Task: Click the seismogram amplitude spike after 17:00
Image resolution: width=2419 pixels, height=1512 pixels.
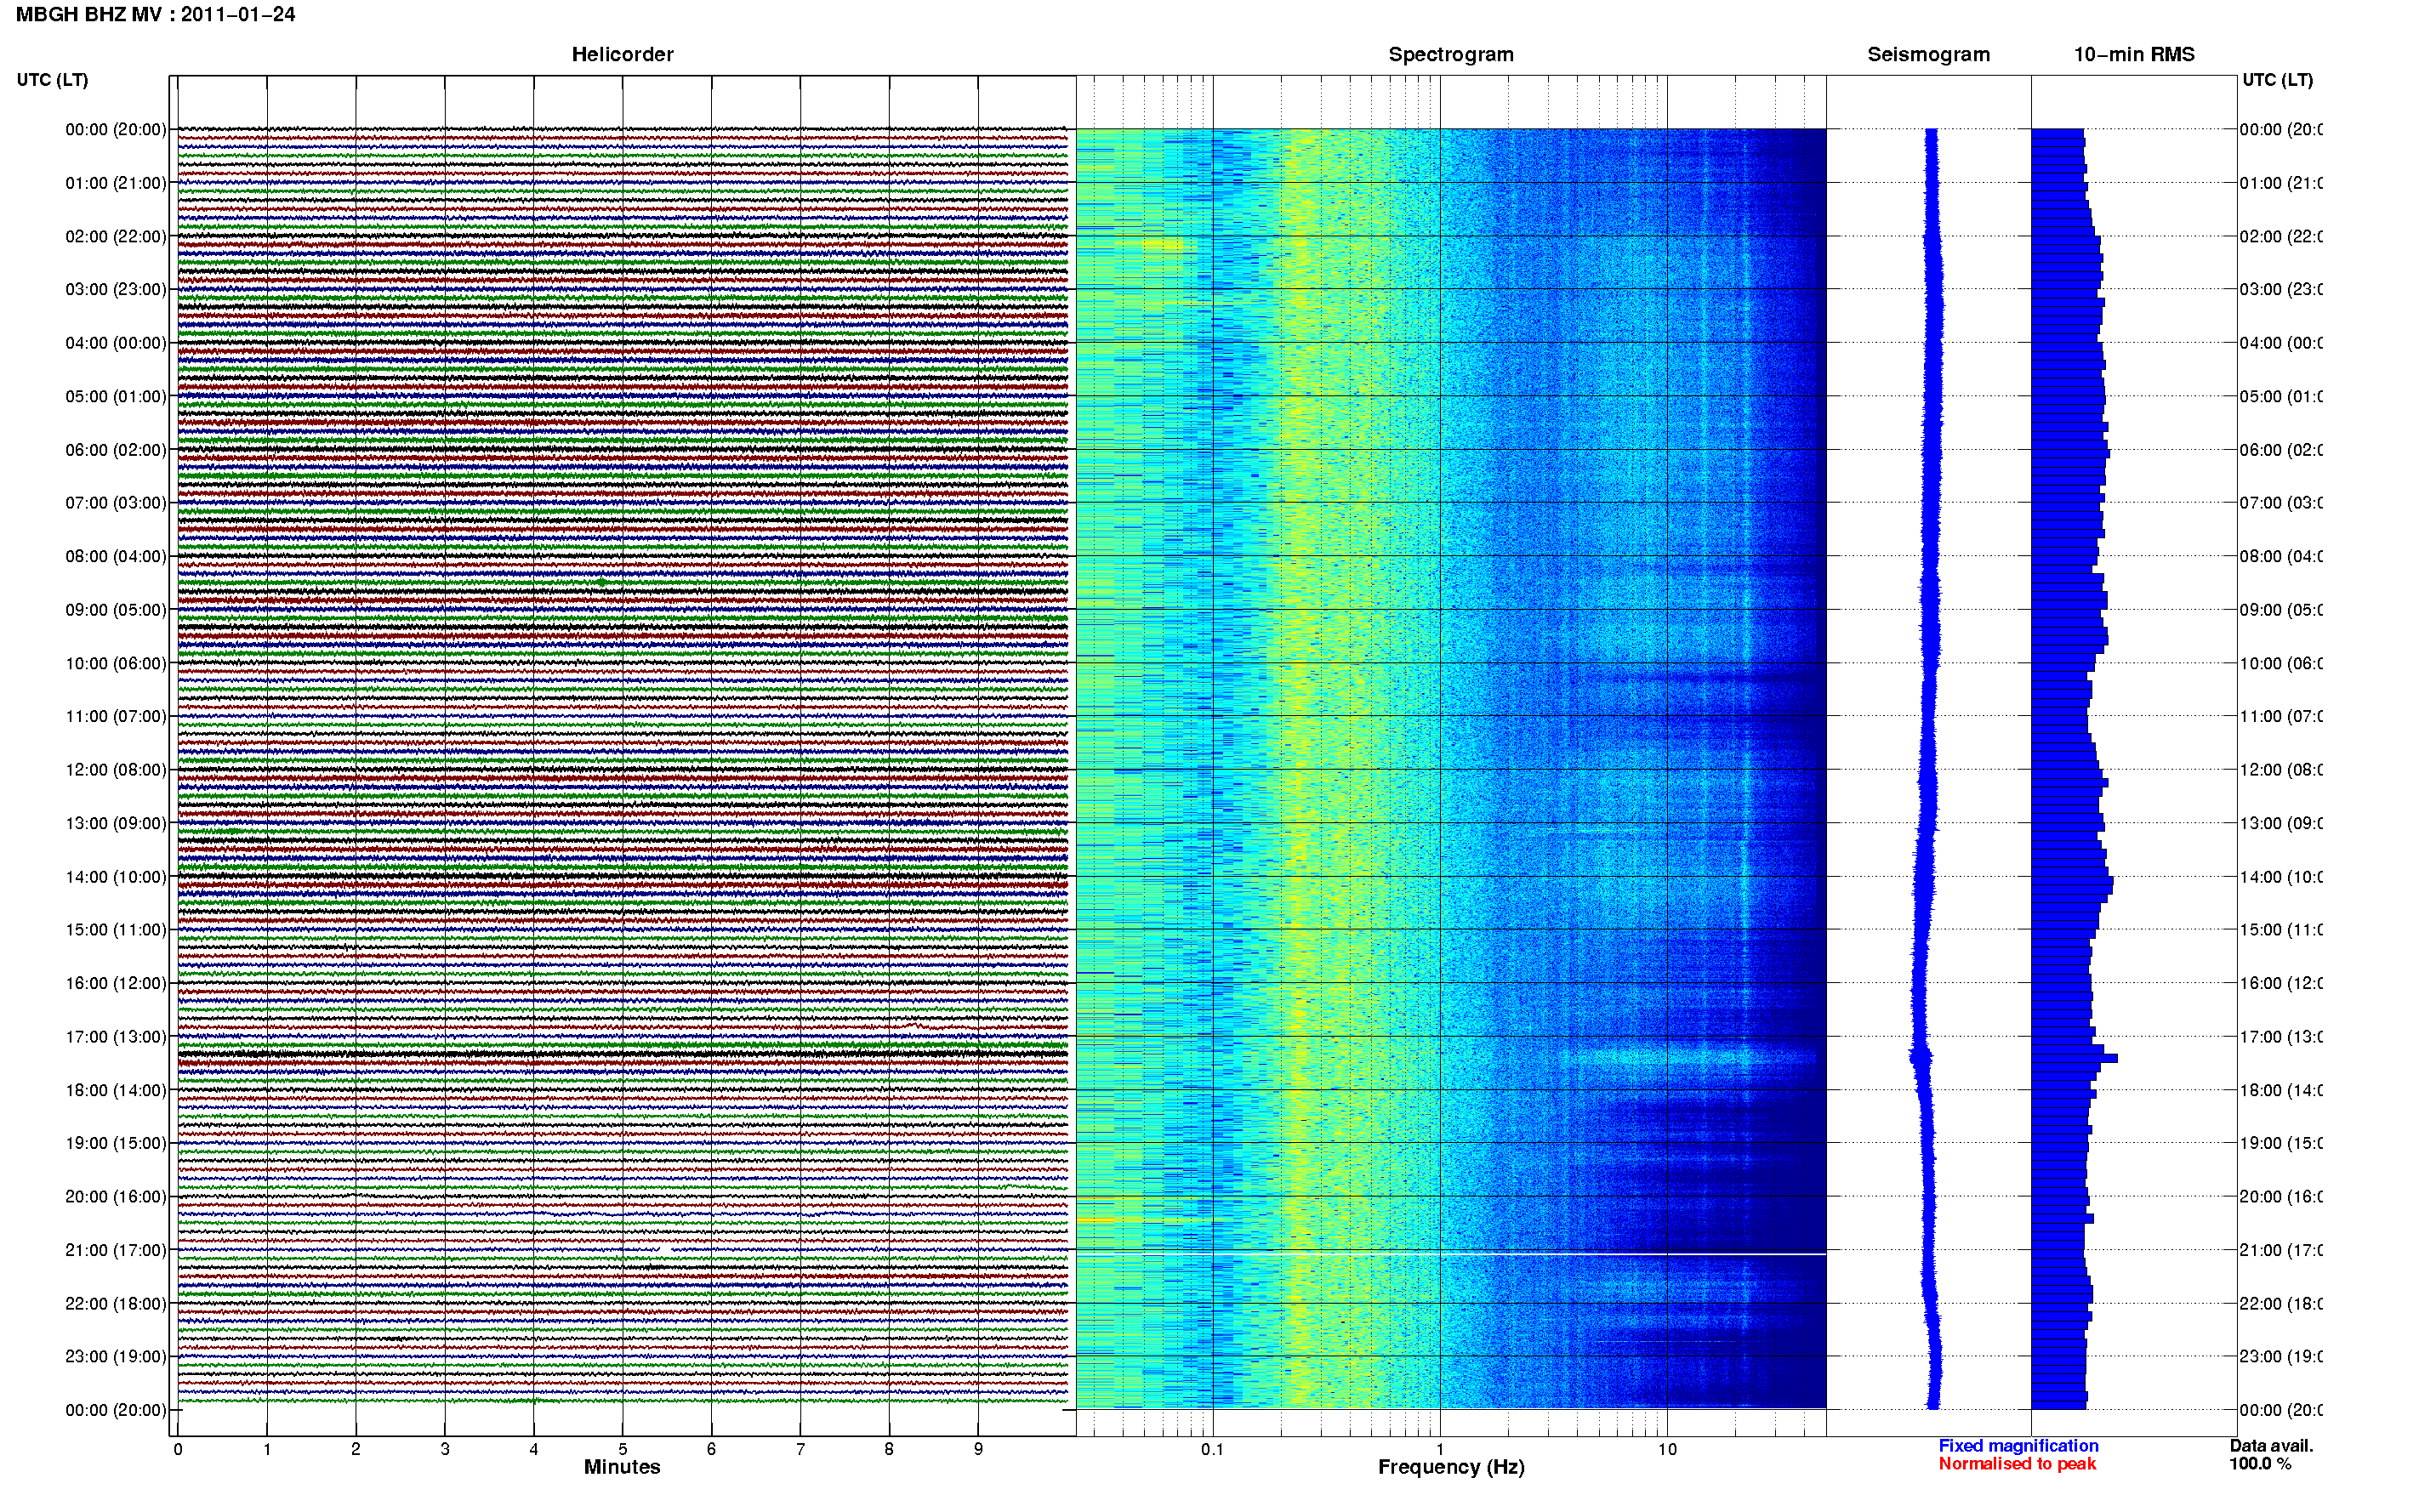Action: pyautogui.click(x=1920, y=1056)
